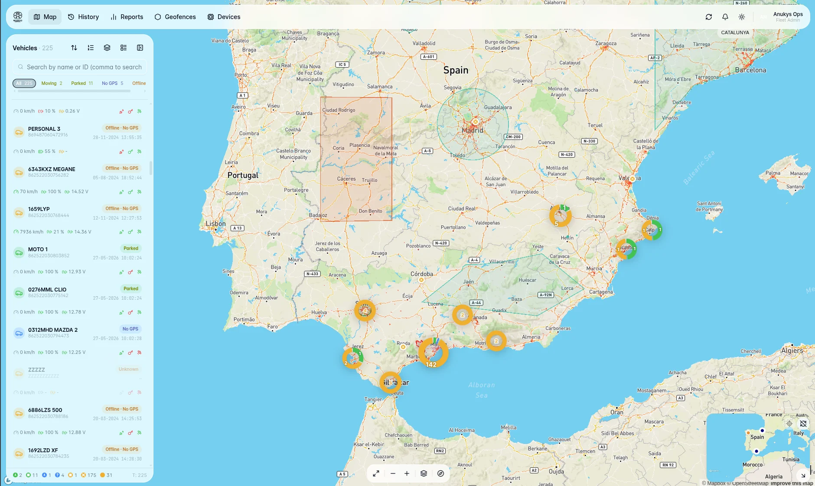Click the compass reset bearing icon
The image size is (815, 486).
point(440,473)
